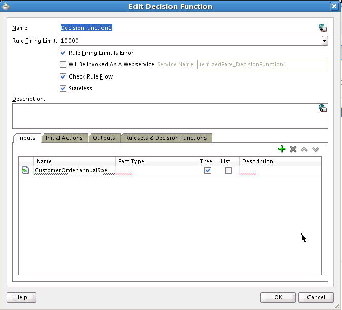Uncheck the Check Rule Flow option
342x310 pixels.
[x=63, y=77]
